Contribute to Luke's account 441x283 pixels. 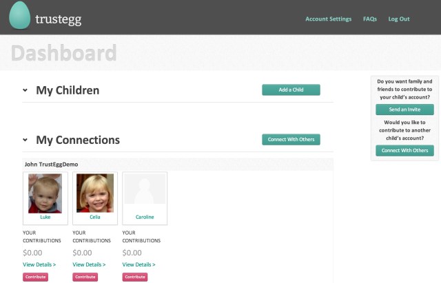[35, 277]
